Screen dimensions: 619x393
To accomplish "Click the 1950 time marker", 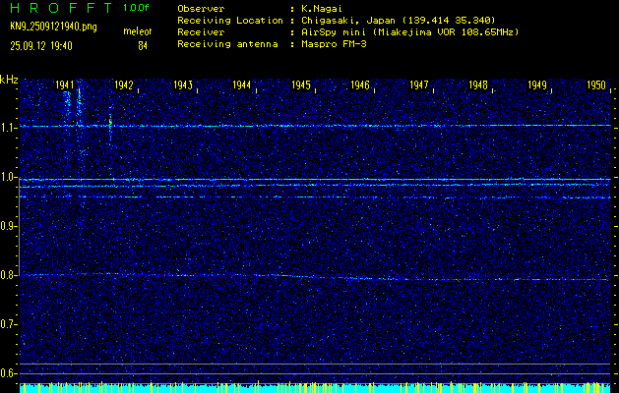I will 596,85.
